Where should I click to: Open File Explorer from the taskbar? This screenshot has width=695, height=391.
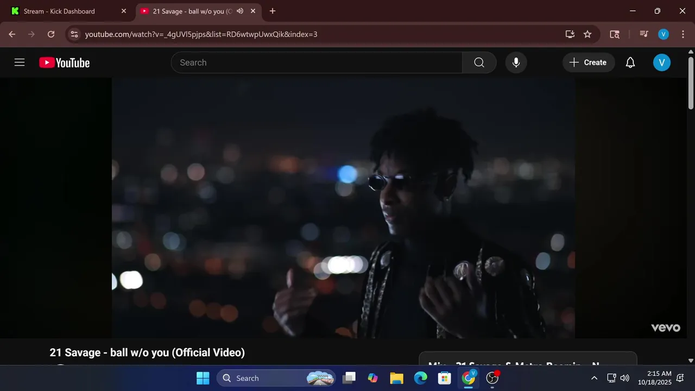[x=396, y=378]
